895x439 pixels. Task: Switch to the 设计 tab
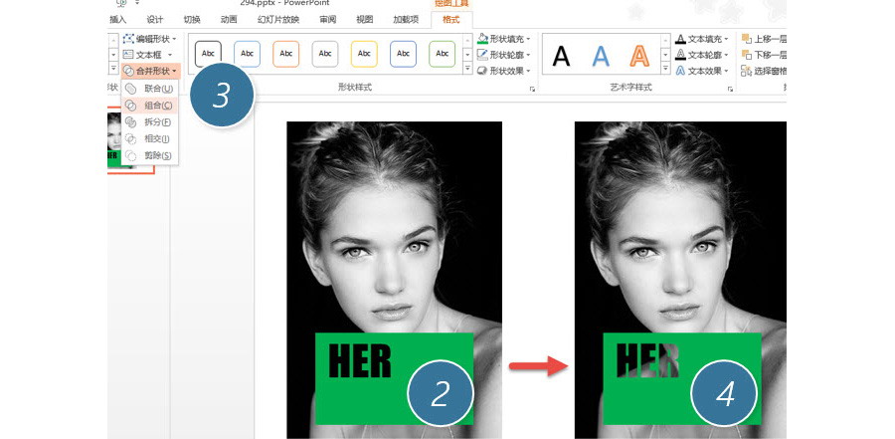click(x=155, y=20)
